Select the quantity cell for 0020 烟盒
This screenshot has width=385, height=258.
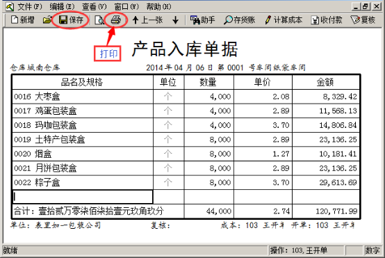click(x=209, y=154)
